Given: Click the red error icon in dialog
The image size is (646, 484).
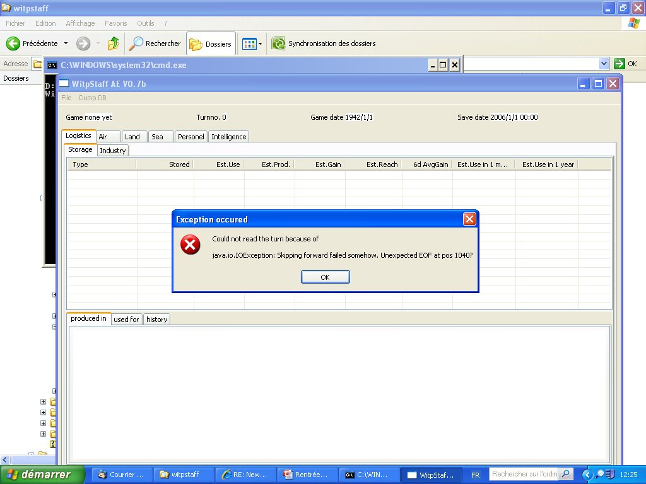Looking at the screenshot, I should pyautogui.click(x=191, y=245).
